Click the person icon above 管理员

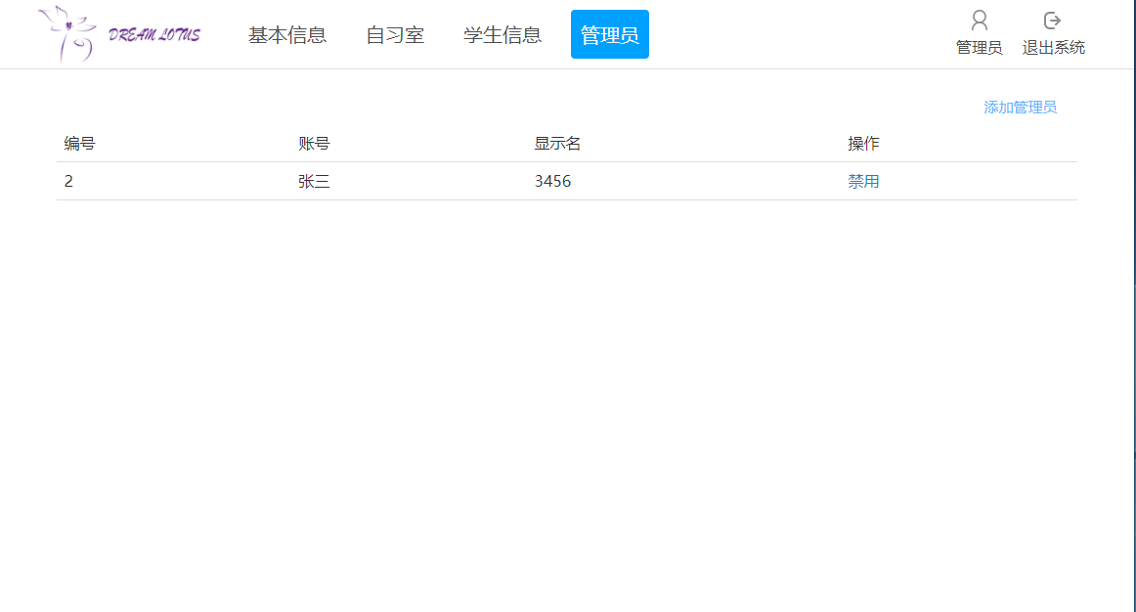tap(979, 20)
